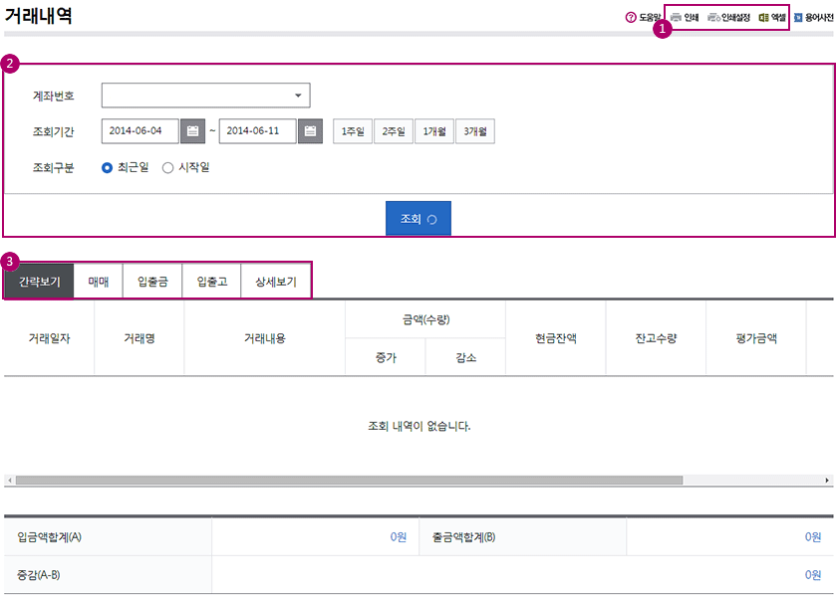Click the scrollbar left arrow

(10, 481)
